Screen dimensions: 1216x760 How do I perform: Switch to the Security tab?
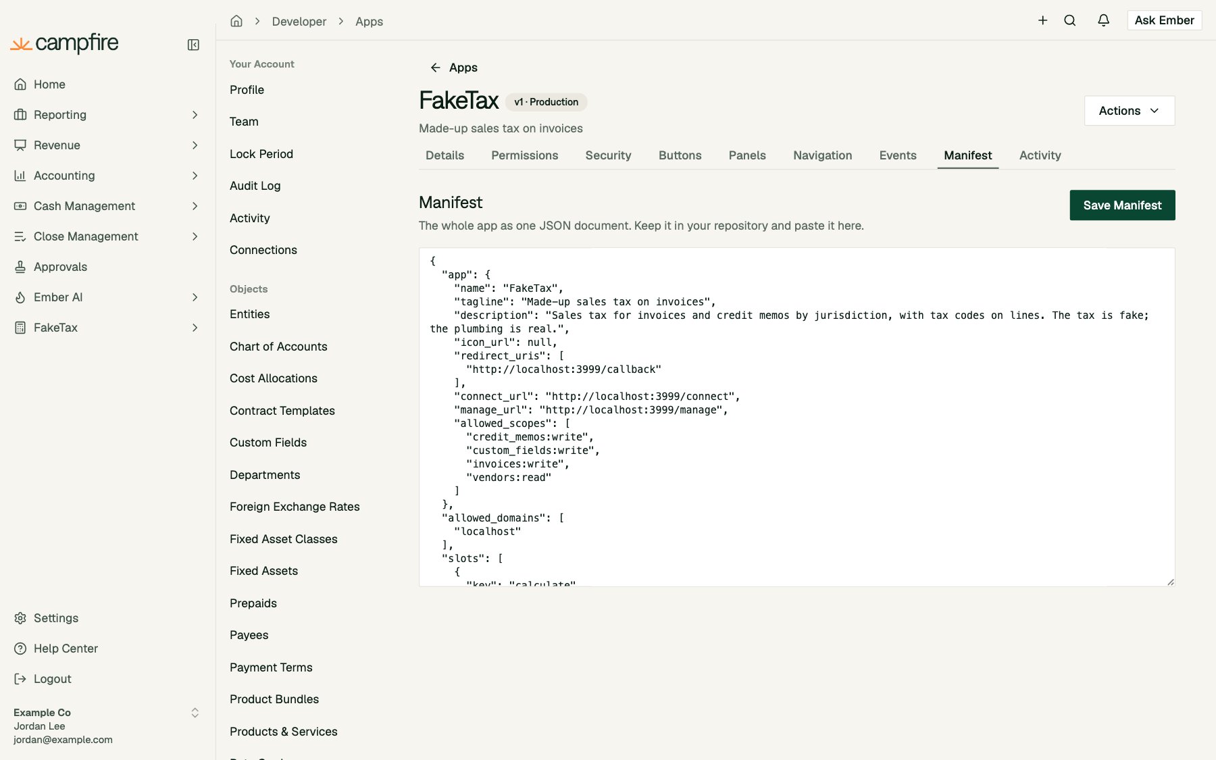[x=608, y=155]
